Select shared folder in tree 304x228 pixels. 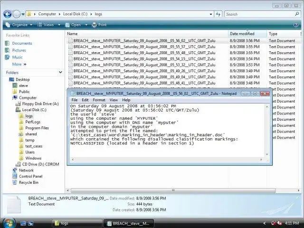tap(31, 134)
